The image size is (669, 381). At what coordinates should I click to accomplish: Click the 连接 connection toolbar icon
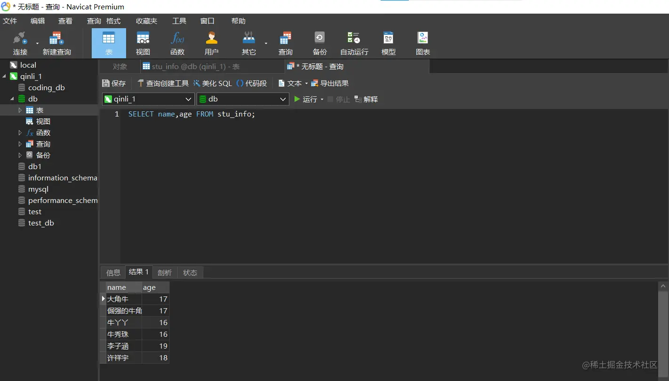(x=20, y=43)
